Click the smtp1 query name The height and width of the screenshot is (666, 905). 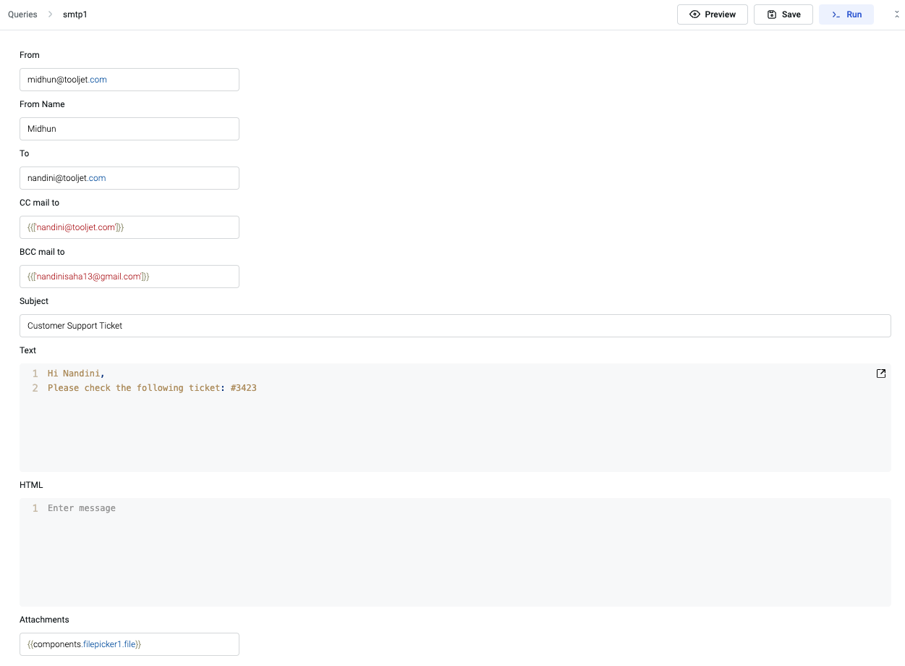(75, 14)
